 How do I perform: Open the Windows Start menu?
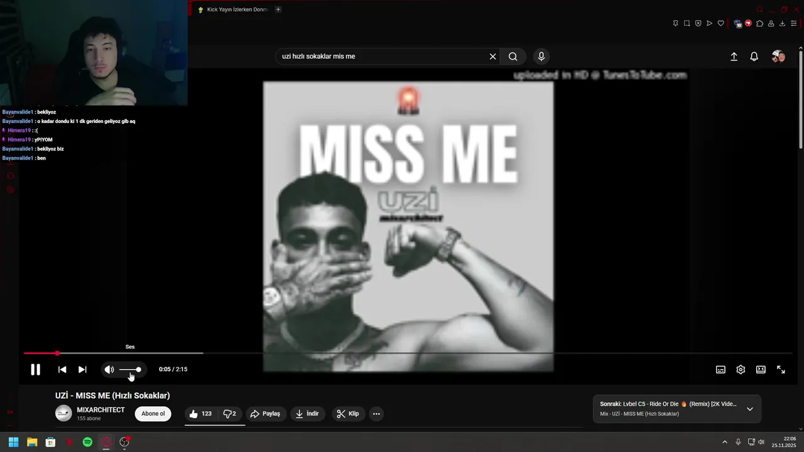click(13, 442)
